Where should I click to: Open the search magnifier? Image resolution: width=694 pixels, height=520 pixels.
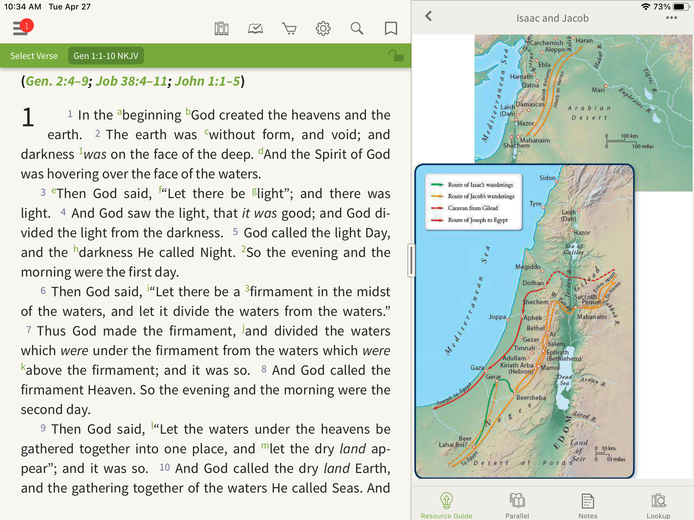tap(357, 29)
